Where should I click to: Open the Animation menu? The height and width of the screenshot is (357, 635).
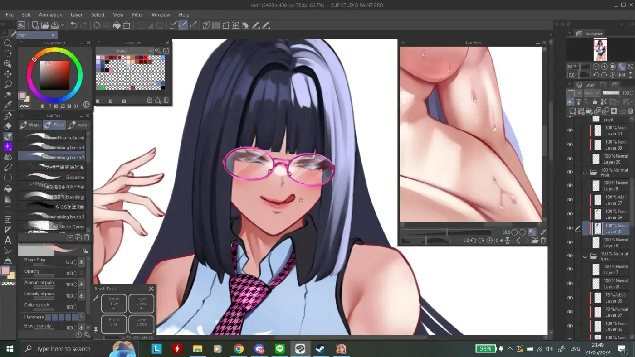[50, 15]
